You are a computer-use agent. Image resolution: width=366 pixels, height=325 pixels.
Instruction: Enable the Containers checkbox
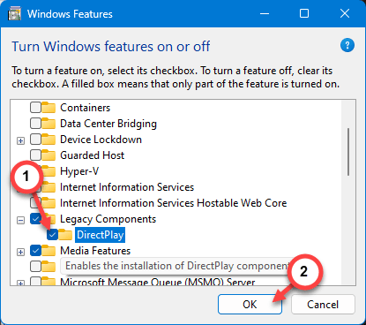point(35,108)
